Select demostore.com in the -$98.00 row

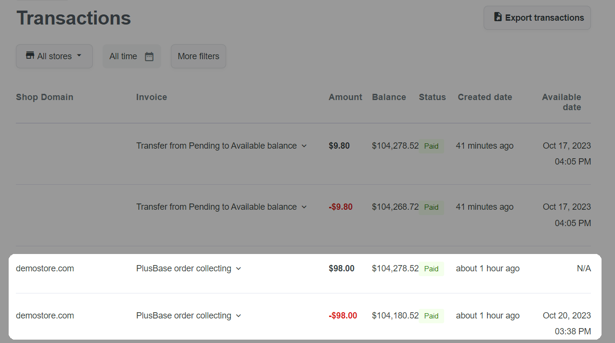point(45,316)
